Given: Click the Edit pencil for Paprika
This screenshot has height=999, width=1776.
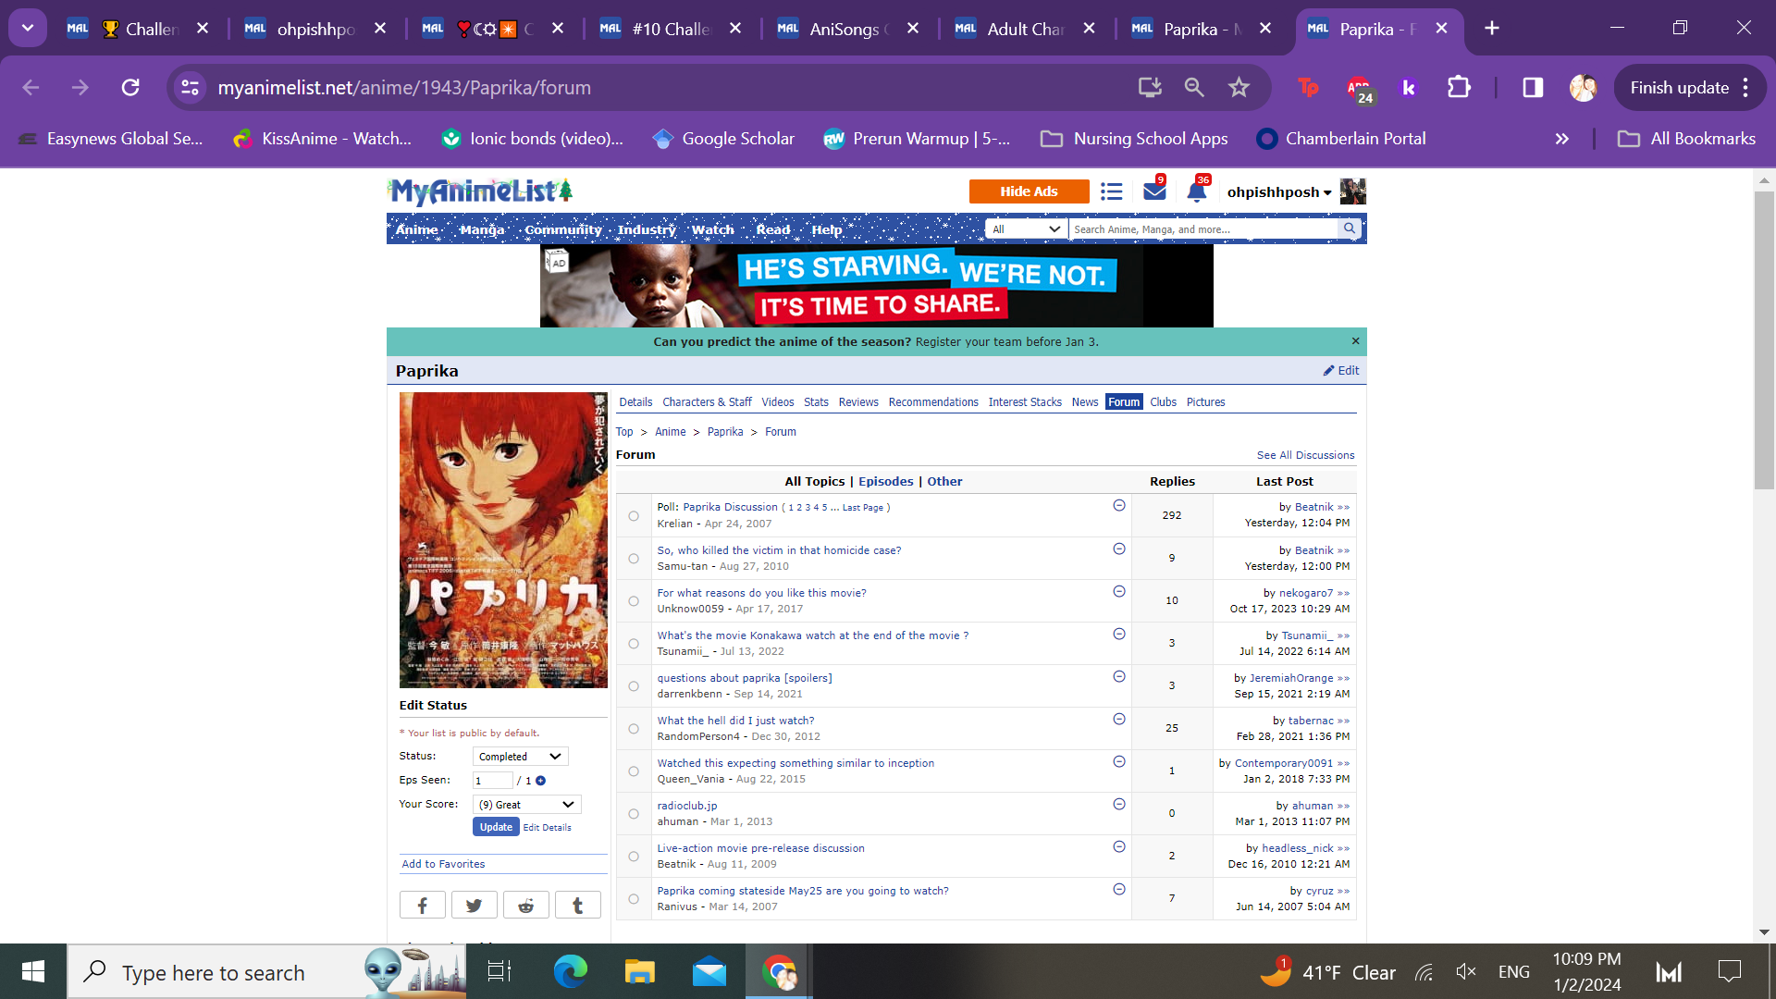Looking at the screenshot, I should tap(1341, 370).
